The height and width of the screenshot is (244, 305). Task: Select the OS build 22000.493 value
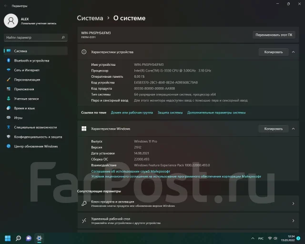[142, 159]
